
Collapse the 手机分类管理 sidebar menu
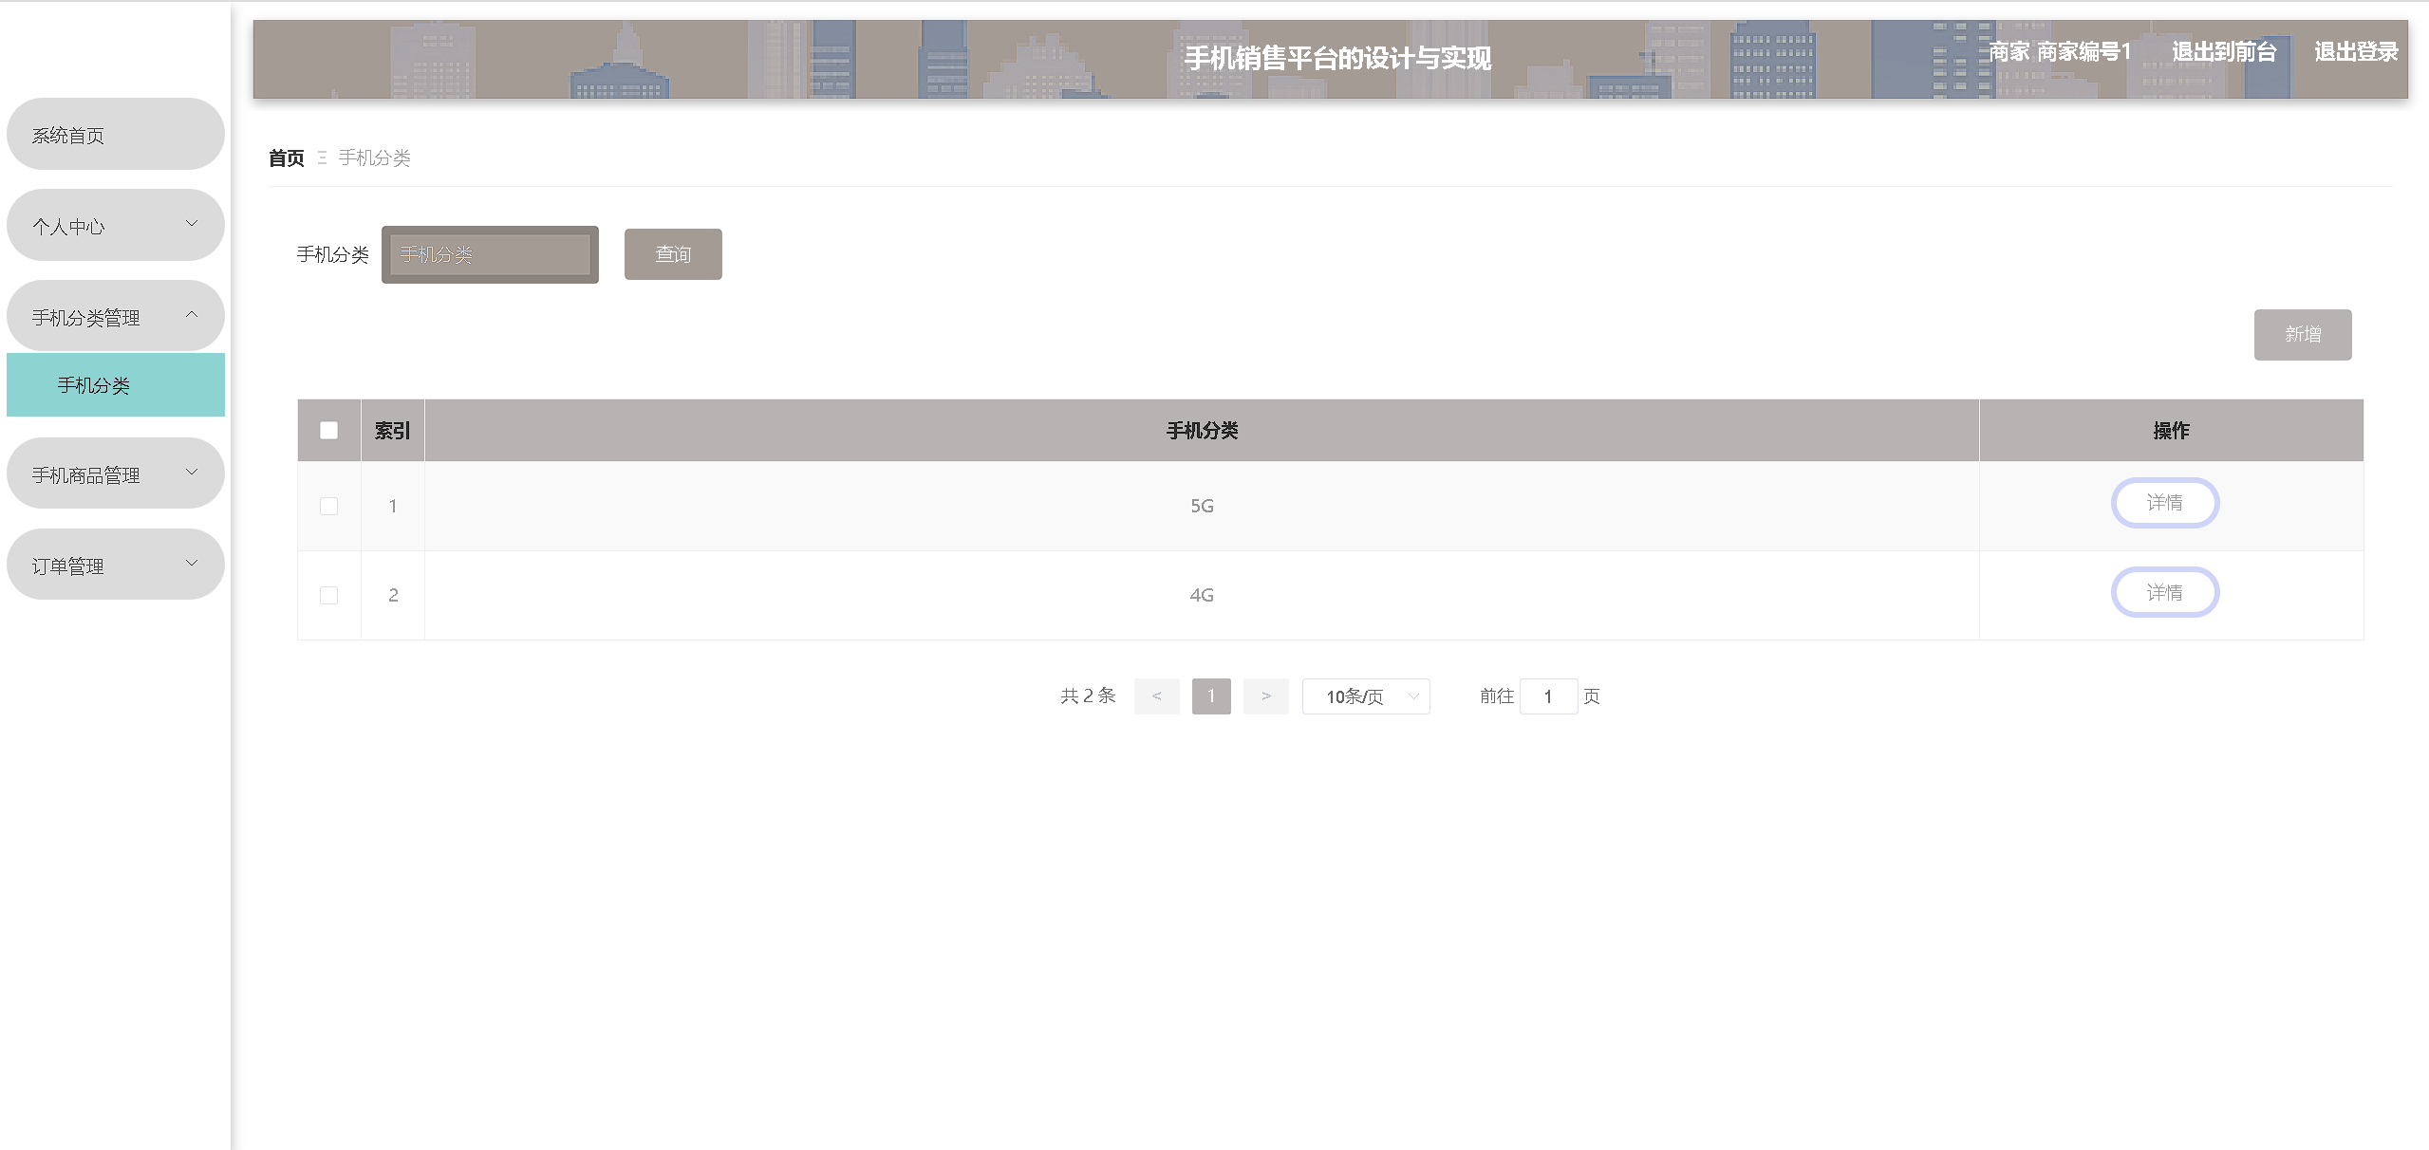click(115, 317)
